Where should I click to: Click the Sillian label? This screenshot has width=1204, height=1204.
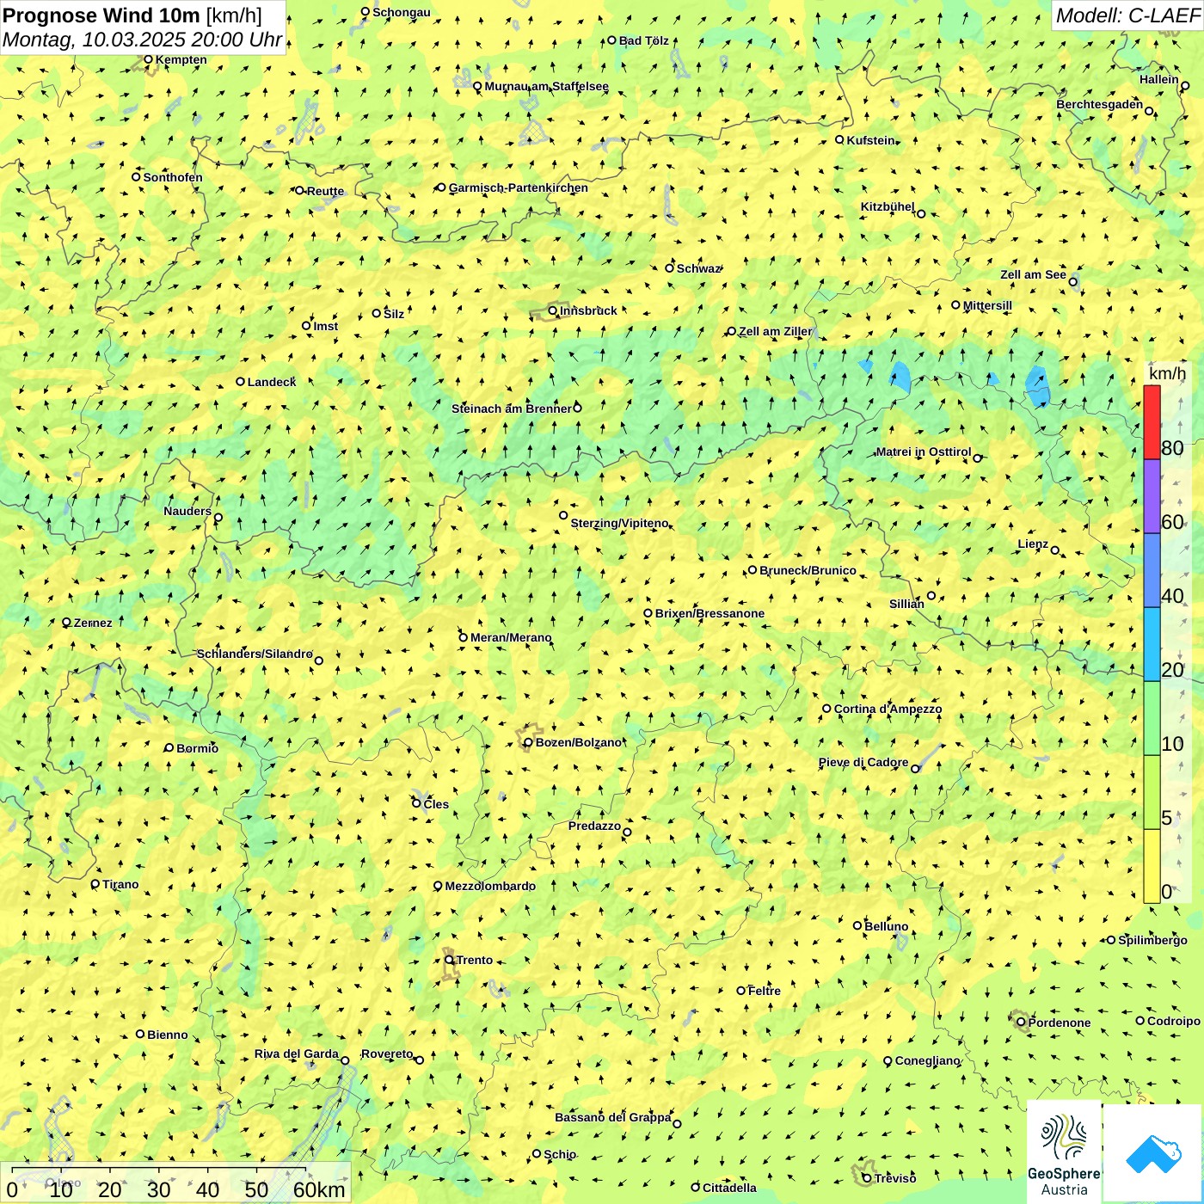coord(906,604)
